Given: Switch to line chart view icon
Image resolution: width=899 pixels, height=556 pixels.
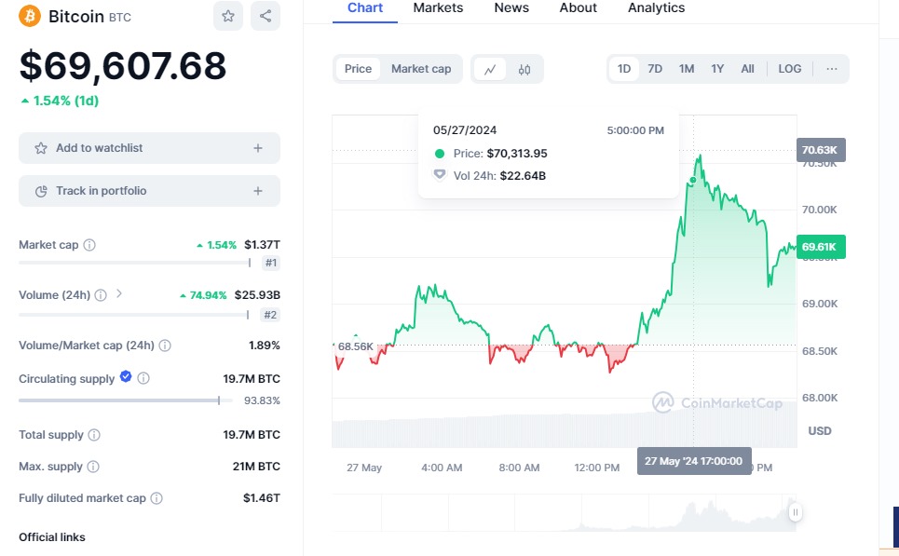Looking at the screenshot, I should click(490, 69).
